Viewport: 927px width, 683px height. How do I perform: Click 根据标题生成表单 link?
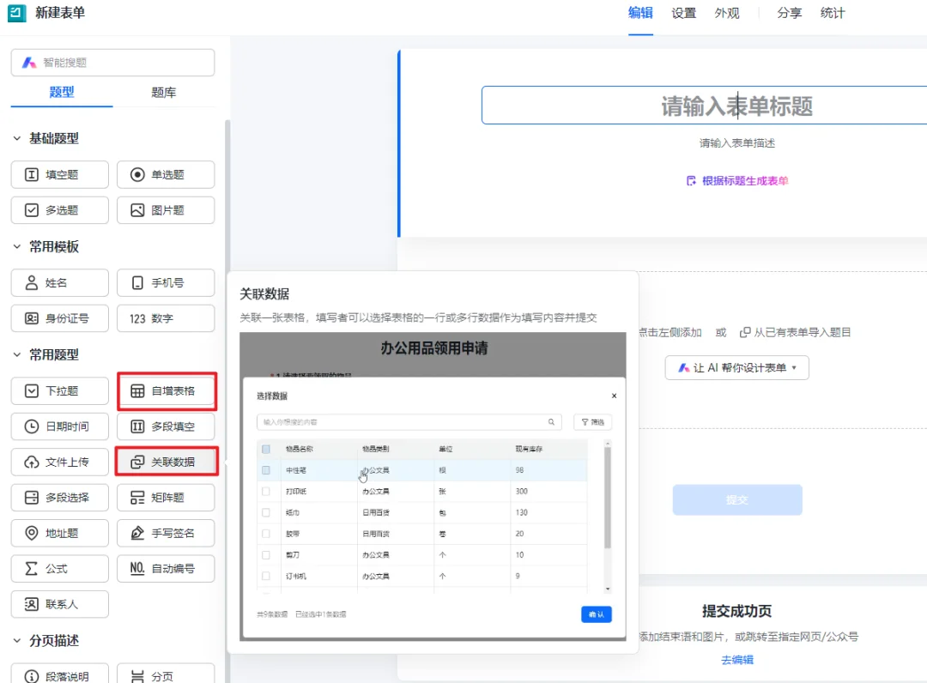[737, 181]
